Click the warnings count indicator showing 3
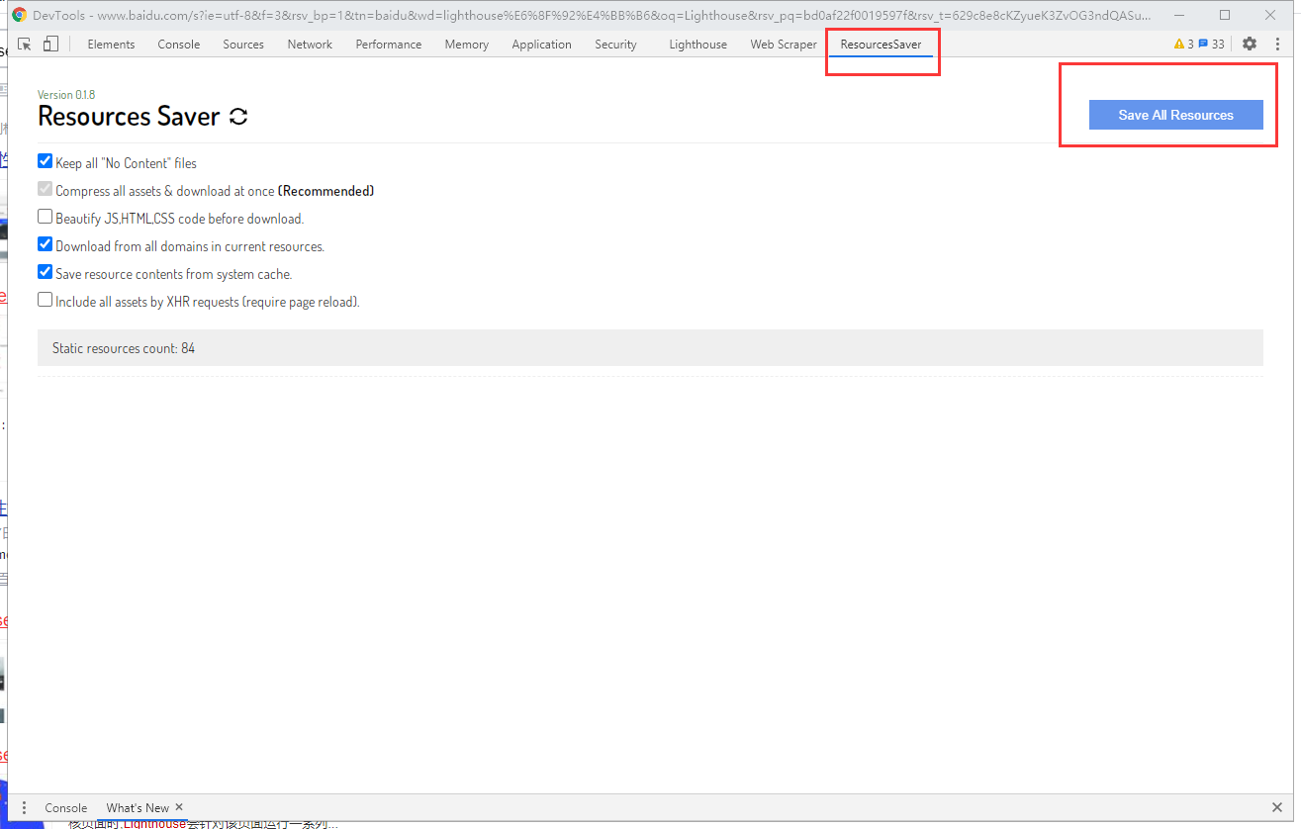 coord(1183,45)
